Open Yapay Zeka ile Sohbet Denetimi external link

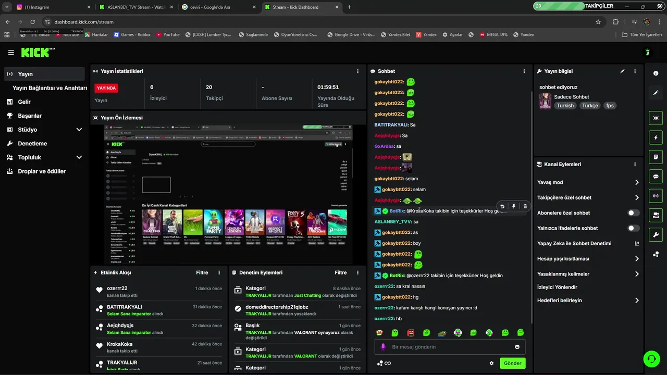point(637,243)
